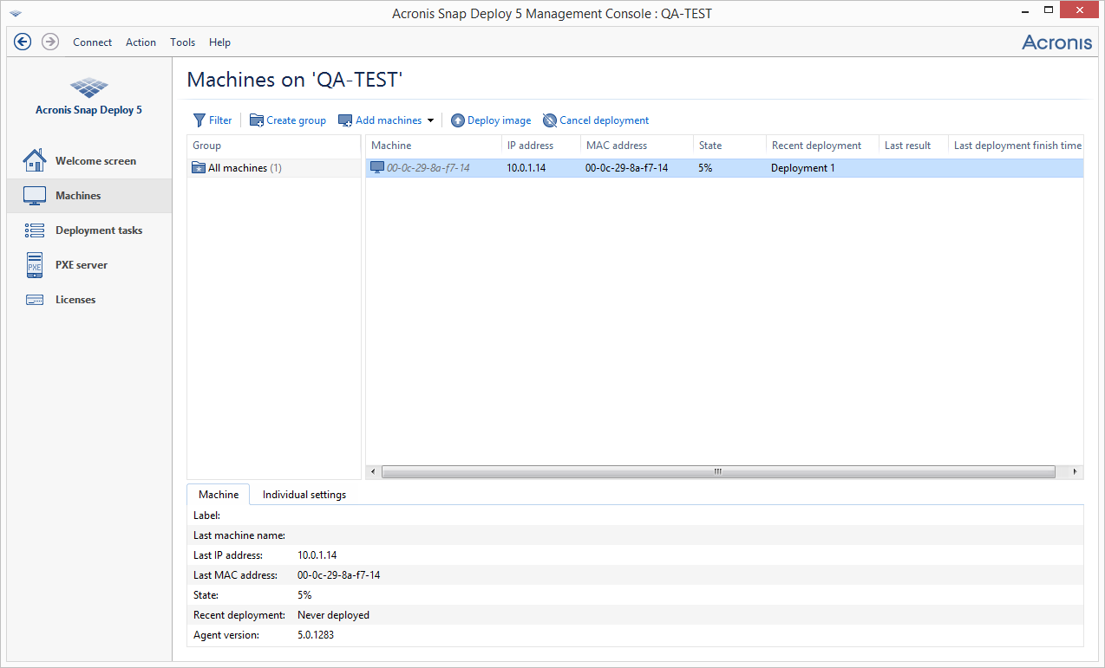The width and height of the screenshot is (1105, 668).
Task: Open the Welcome screen house icon
Action: 35,161
